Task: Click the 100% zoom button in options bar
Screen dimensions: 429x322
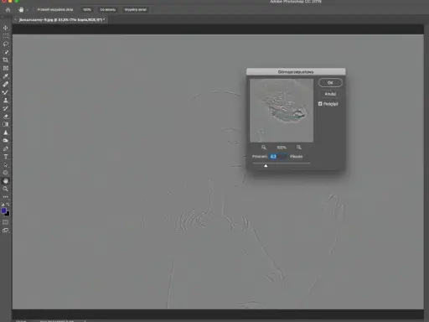Action: 87,10
